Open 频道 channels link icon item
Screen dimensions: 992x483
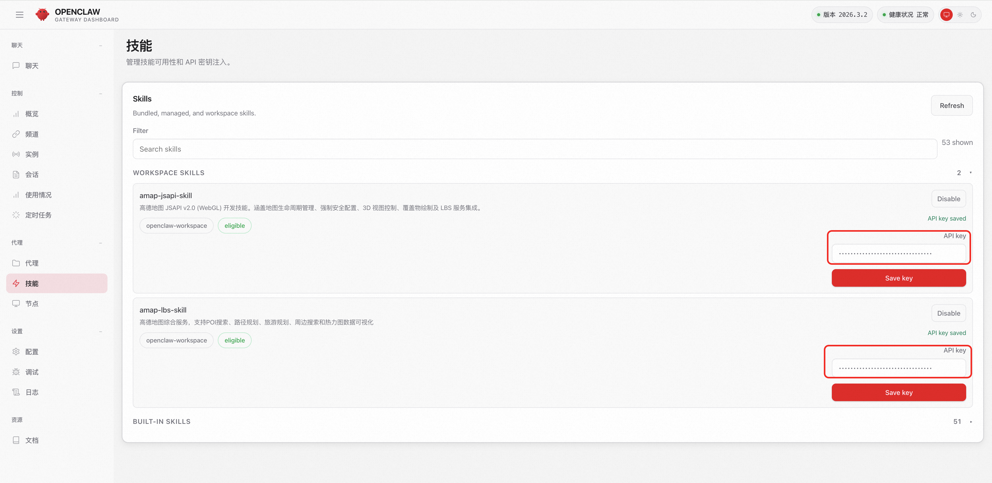click(57, 134)
